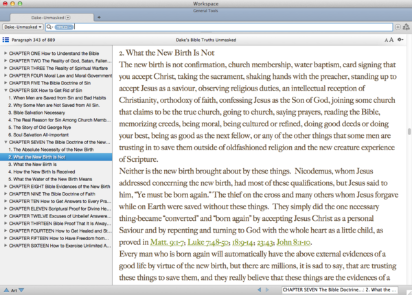Expand CHAPTER FIFTEEN How to Have Freedom
The width and height of the screenshot is (412, 295).
(5, 238)
